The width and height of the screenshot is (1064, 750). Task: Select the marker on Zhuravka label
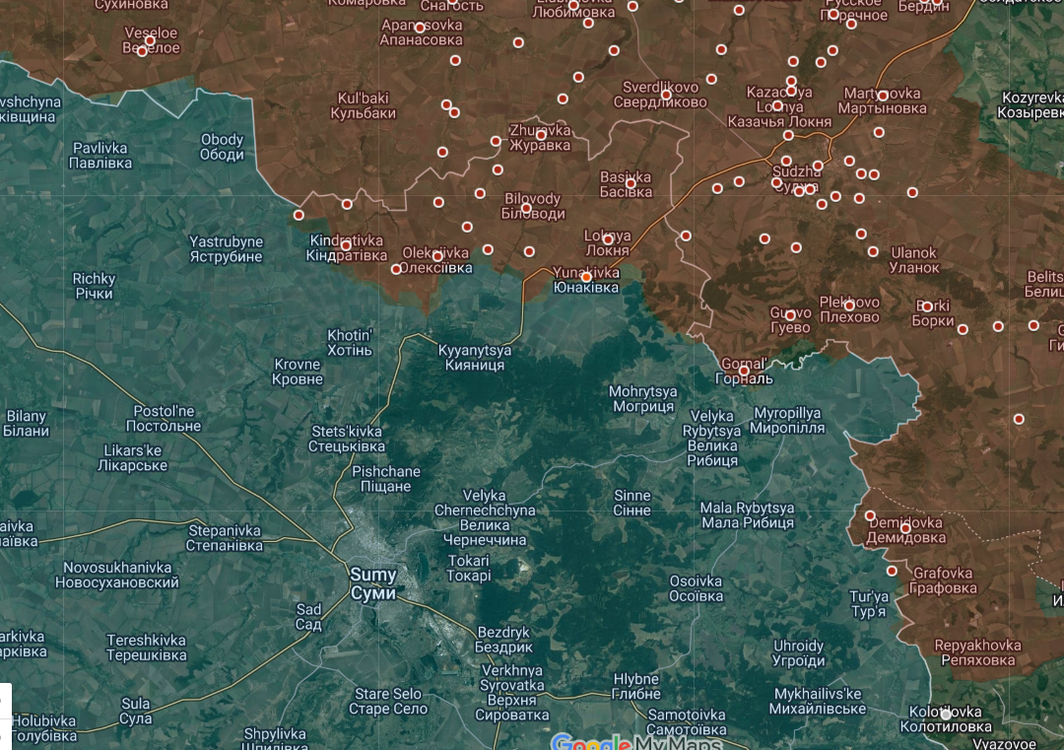coord(541,135)
